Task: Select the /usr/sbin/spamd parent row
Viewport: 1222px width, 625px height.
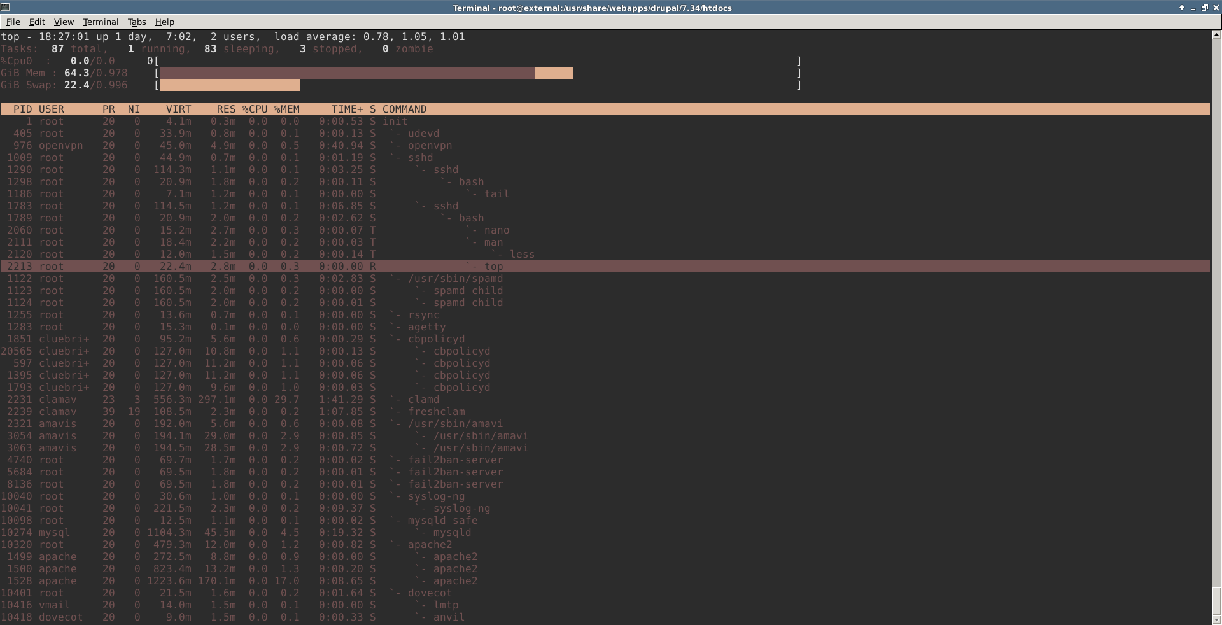Action: [605, 279]
